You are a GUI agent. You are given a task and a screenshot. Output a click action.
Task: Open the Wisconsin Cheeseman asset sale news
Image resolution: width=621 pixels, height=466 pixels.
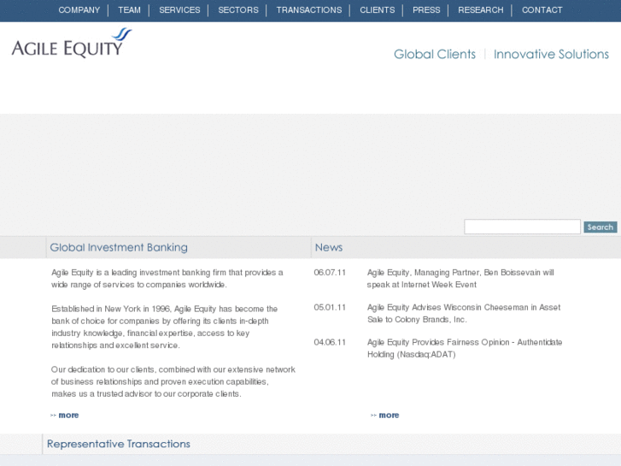click(x=464, y=313)
